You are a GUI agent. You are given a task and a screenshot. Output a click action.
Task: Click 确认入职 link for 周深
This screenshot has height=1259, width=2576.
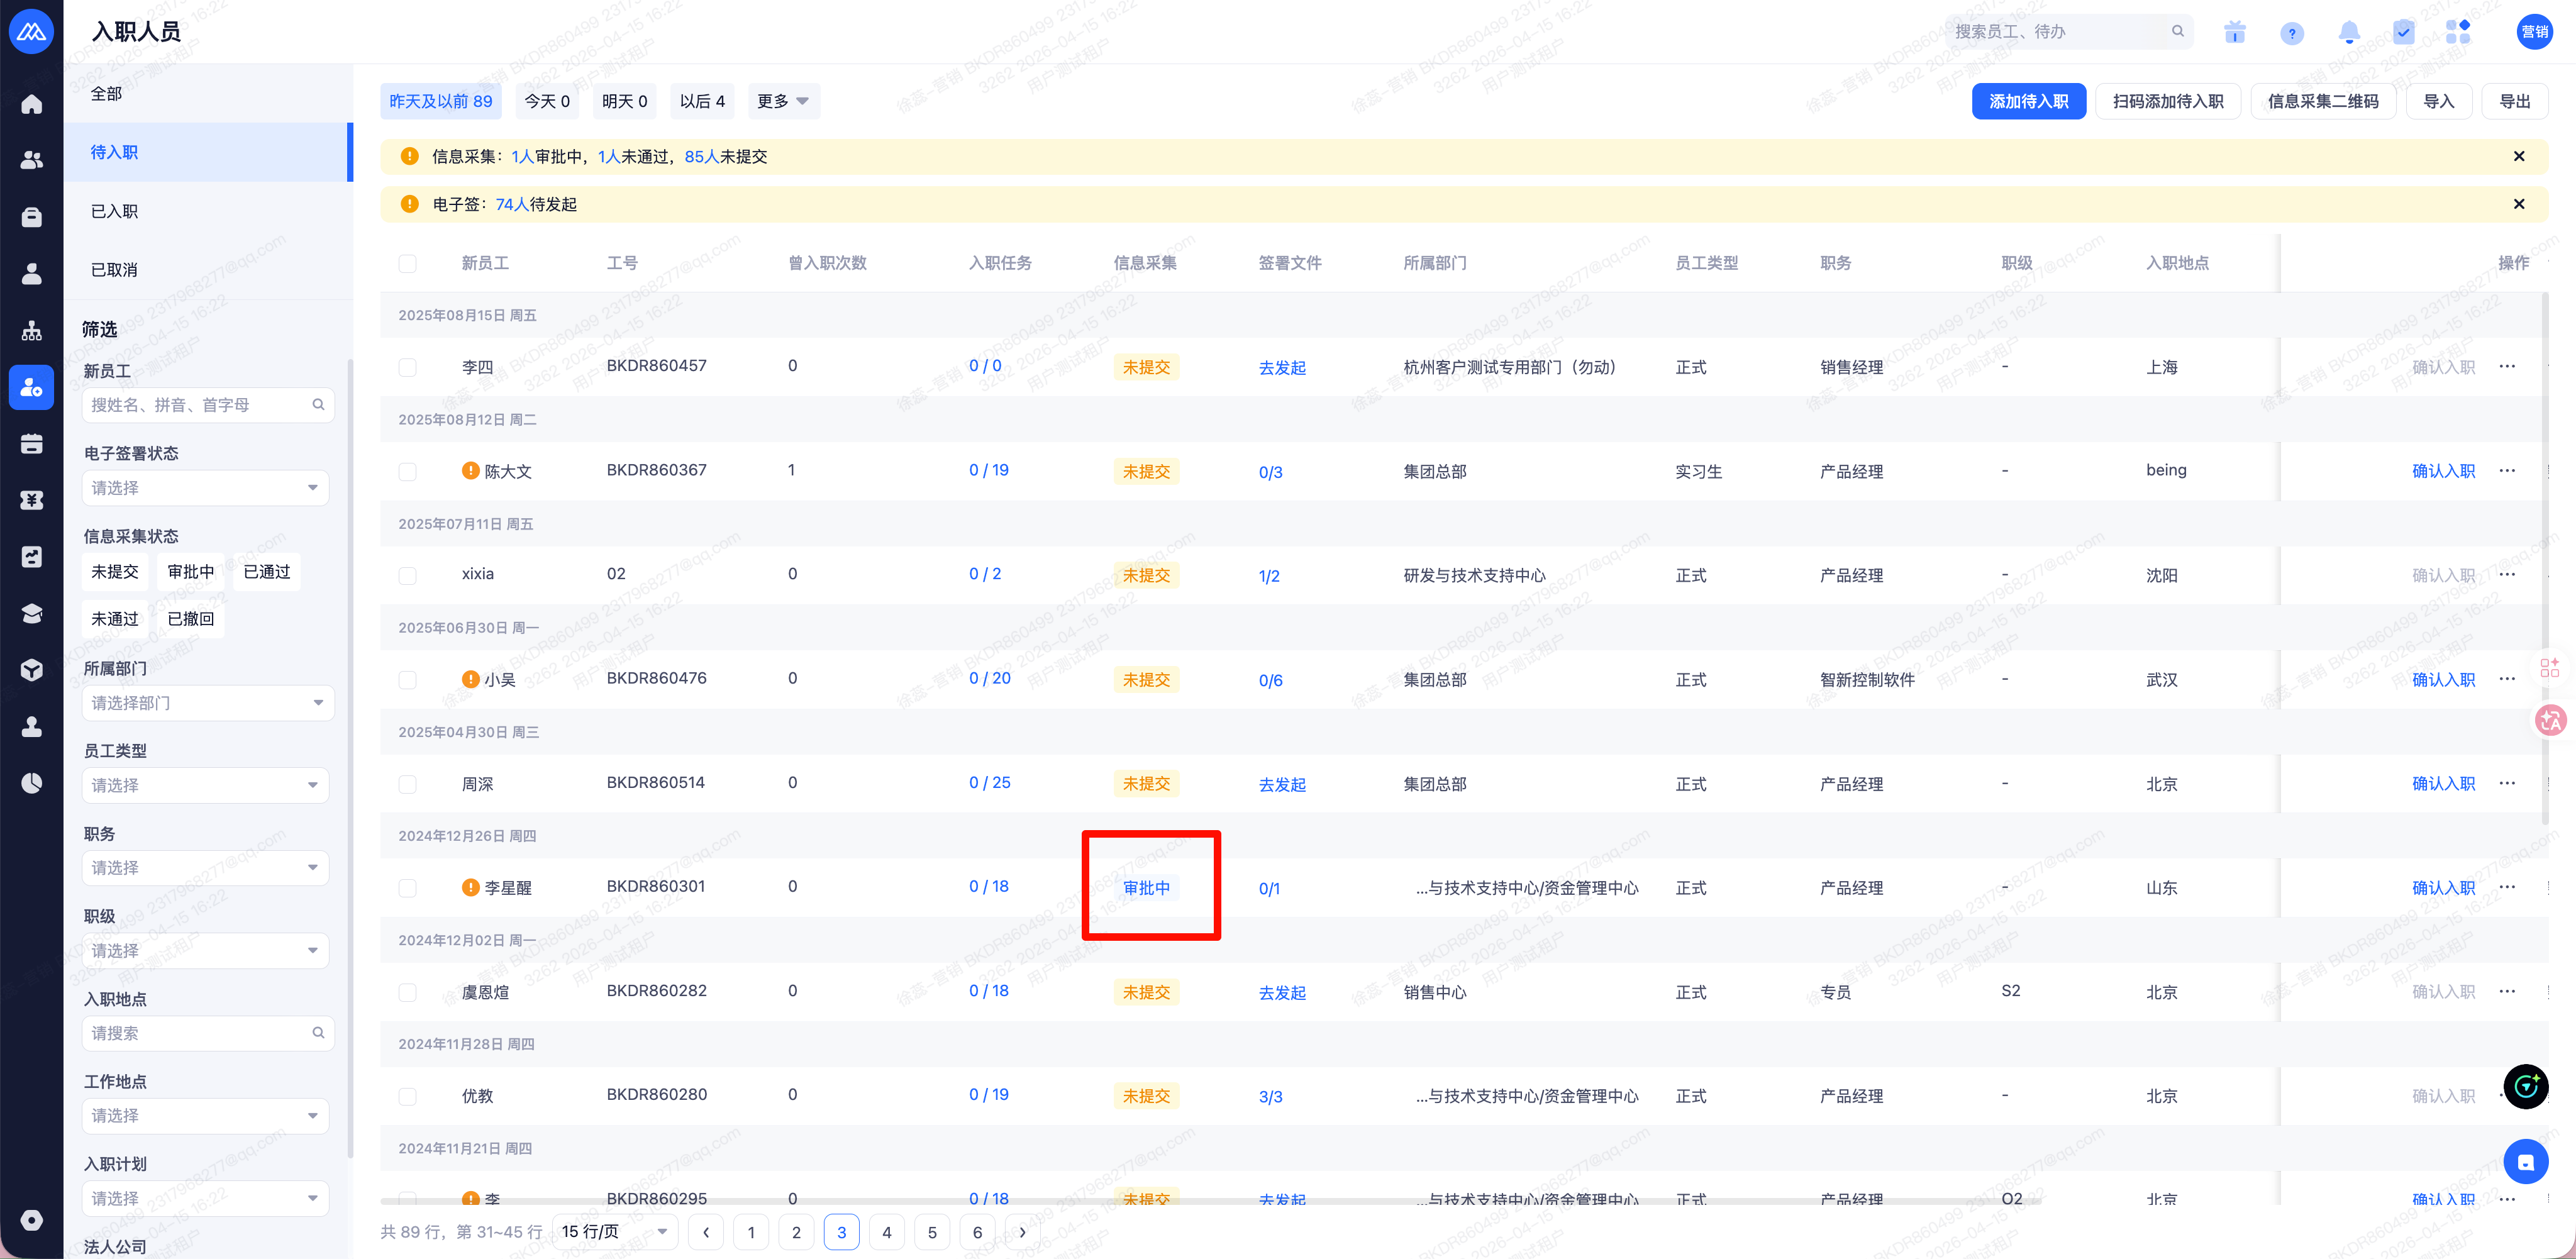2443,784
